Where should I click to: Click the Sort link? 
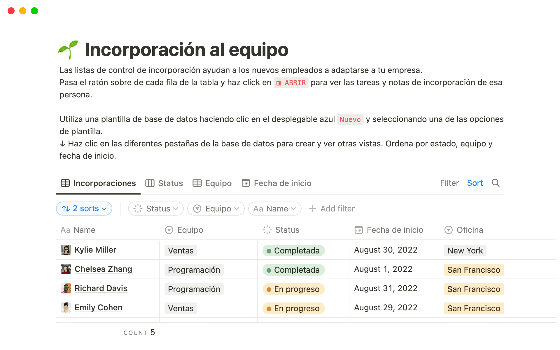[475, 183]
